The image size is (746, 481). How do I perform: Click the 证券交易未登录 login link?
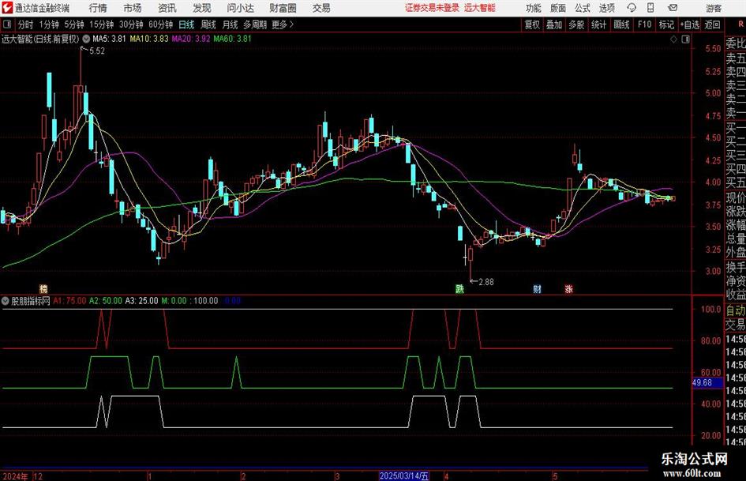click(x=432, y=8)
